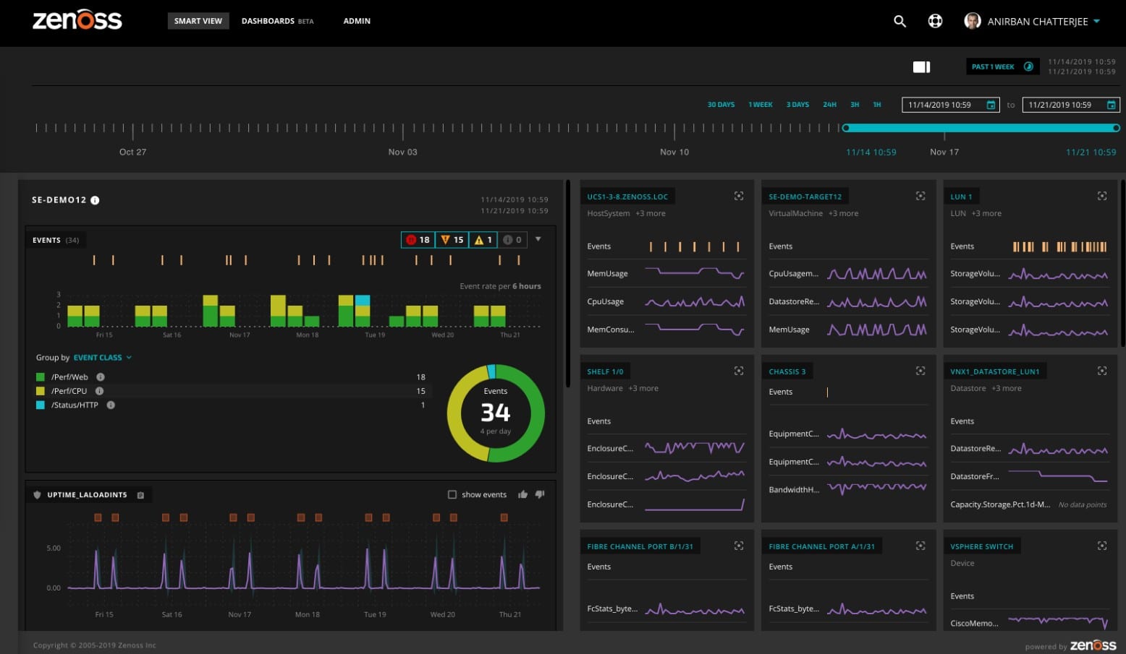
Task: Open the ADMIN menu item
Action: [357, 21]
